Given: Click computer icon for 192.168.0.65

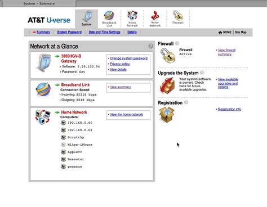Looking at the screenshot, I should point(64,123).
